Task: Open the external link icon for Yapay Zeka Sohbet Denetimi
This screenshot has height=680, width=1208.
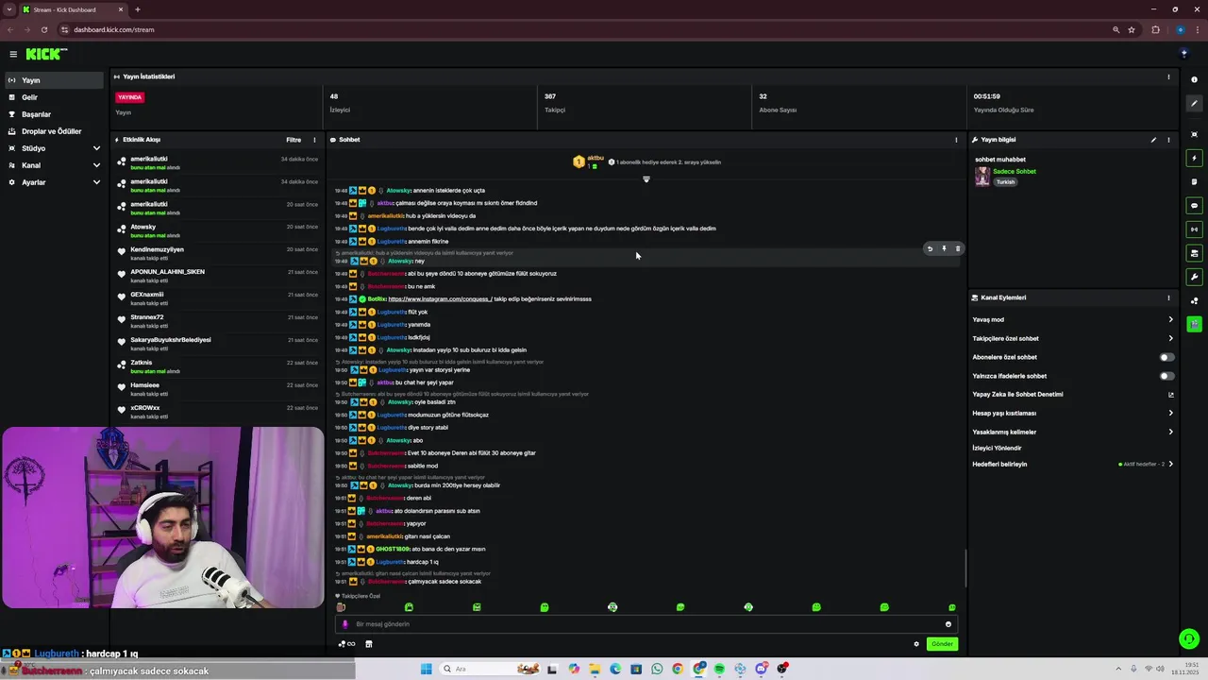Action: coord(1171,395)
